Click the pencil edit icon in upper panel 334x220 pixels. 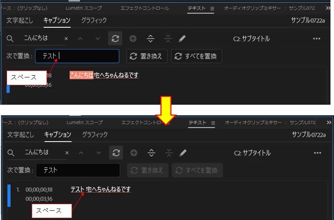182,39
